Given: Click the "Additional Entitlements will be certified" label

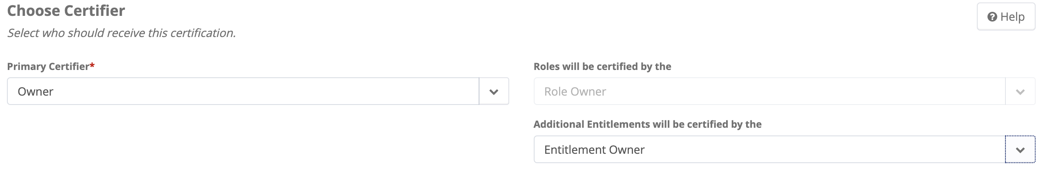Looking at the screenshot, I should pos(647,124).
